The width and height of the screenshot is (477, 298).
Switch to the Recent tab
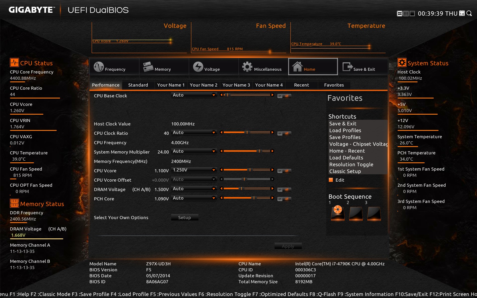pos(302,85)
